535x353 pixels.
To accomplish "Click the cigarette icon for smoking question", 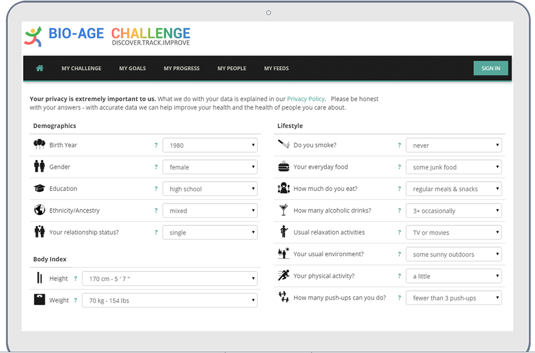I will pos(284,144).
